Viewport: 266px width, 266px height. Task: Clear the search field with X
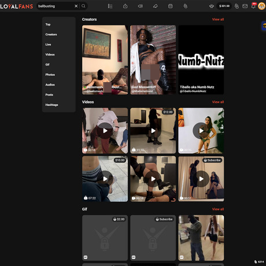pyautogui.click(x=76, y=6)
